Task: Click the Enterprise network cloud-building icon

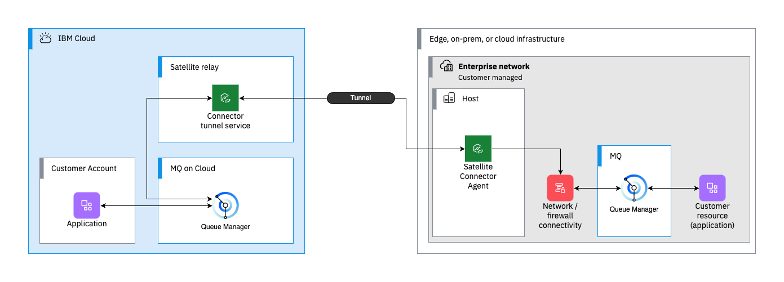Action: pos(447,65)
